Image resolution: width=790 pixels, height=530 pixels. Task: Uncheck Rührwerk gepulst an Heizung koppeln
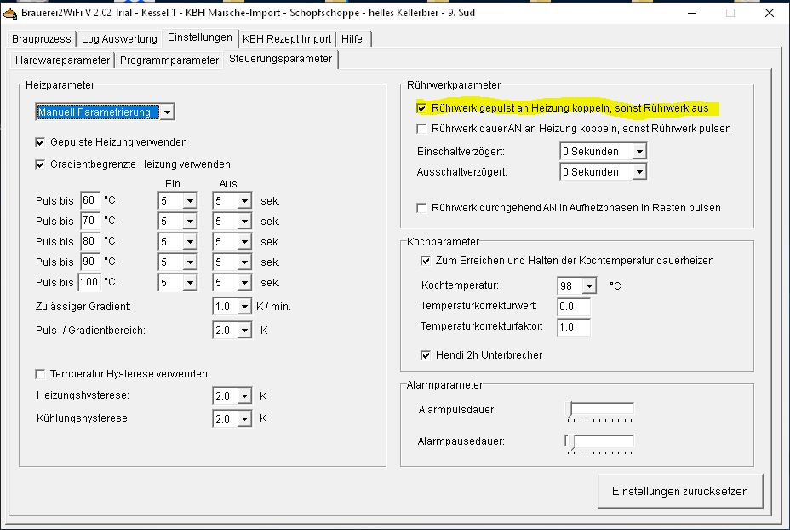pos(421,109)
